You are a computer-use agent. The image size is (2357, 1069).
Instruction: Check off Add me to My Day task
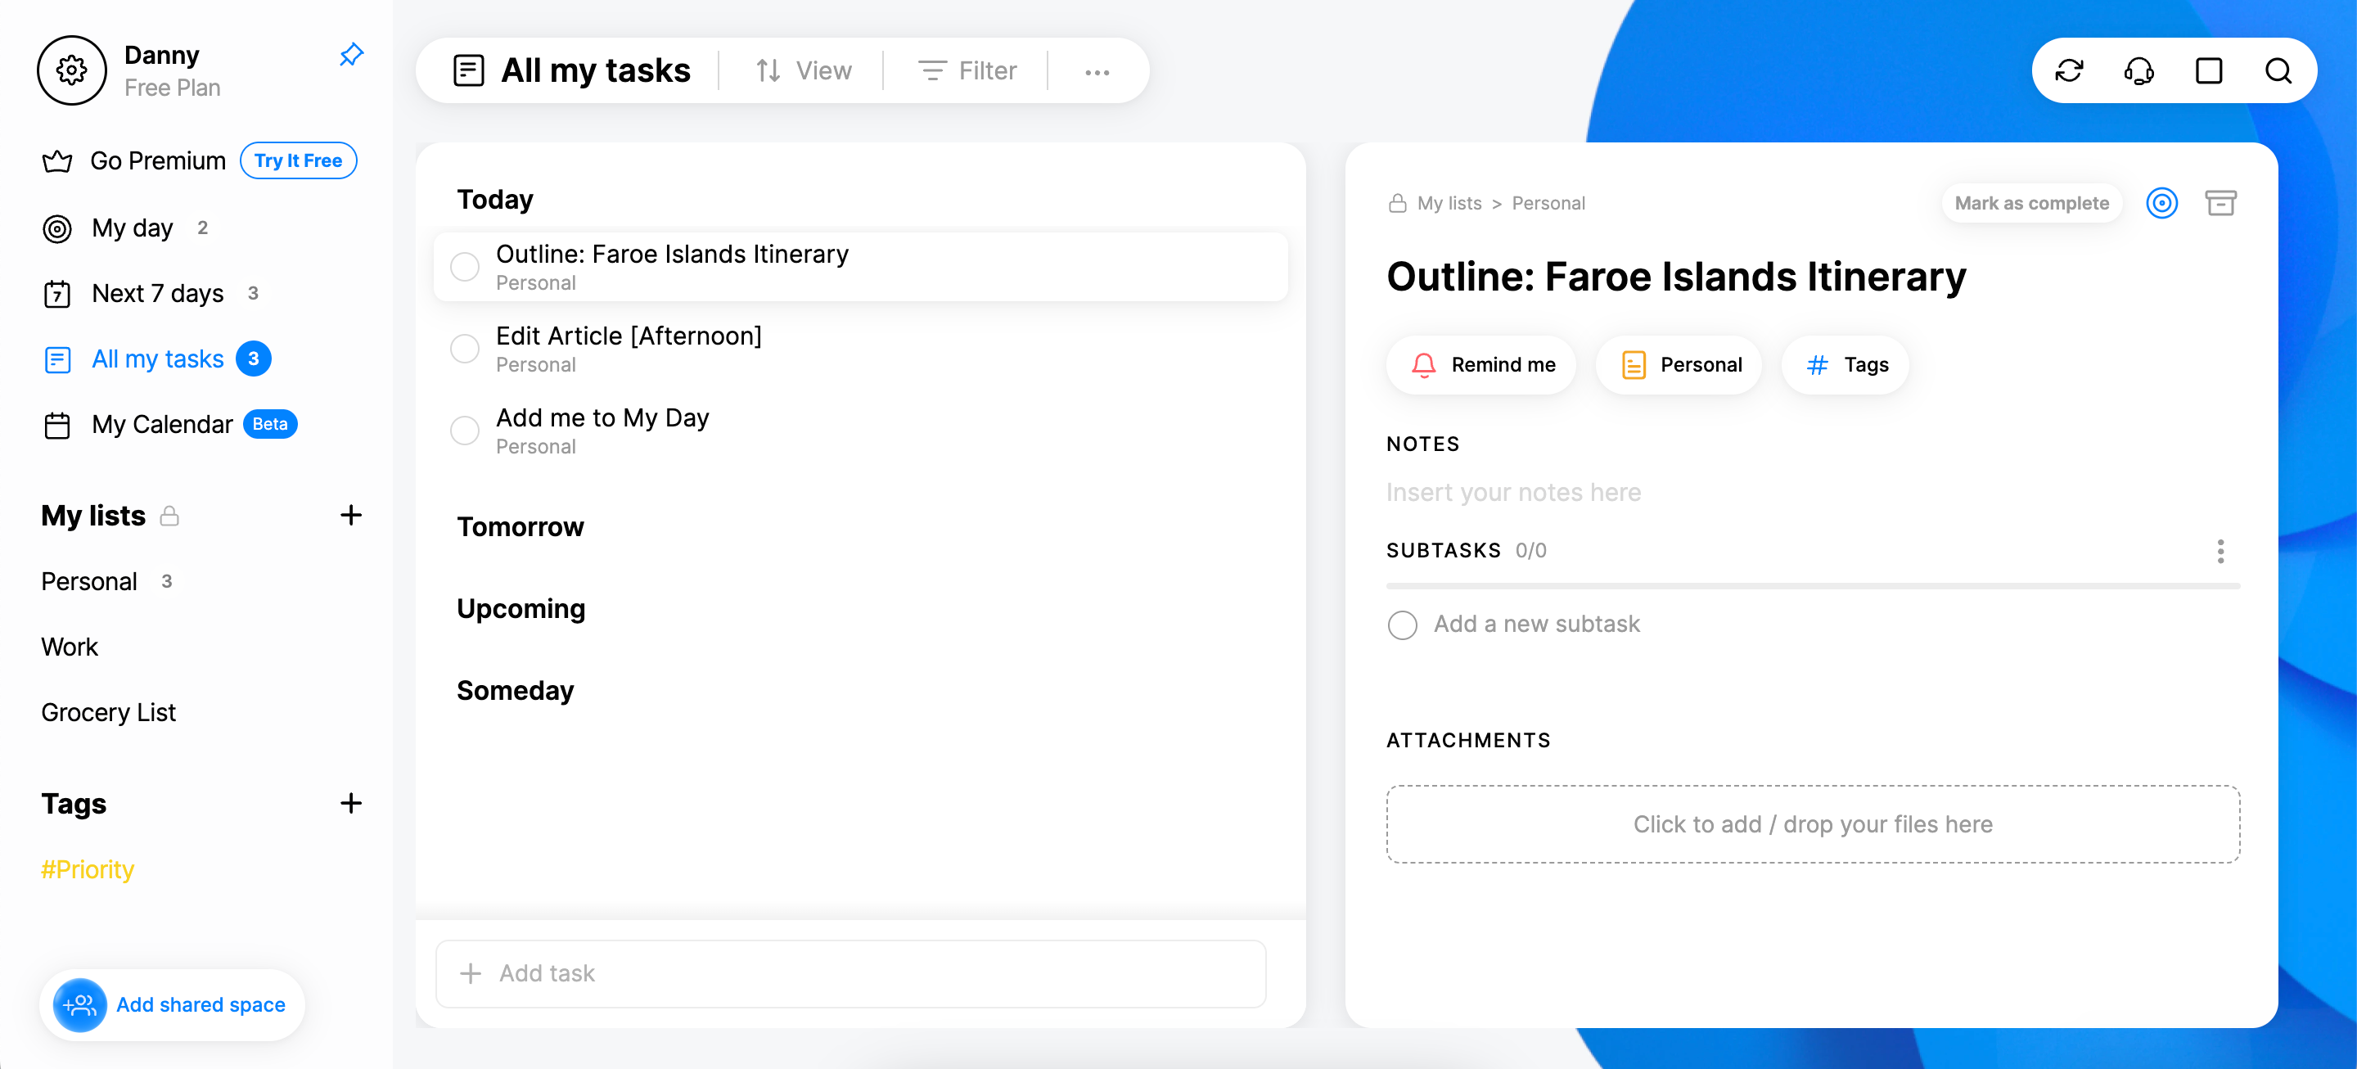(x=465, y=431)
